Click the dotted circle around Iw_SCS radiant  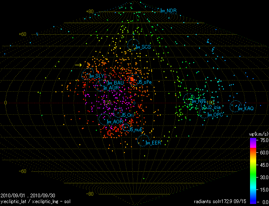[134, 45]
